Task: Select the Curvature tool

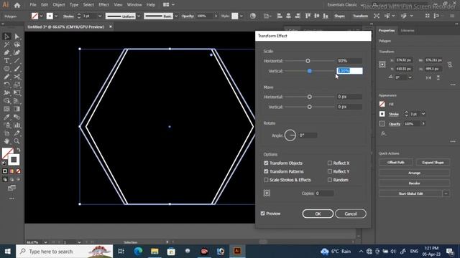Action: [x=17, y=52]
